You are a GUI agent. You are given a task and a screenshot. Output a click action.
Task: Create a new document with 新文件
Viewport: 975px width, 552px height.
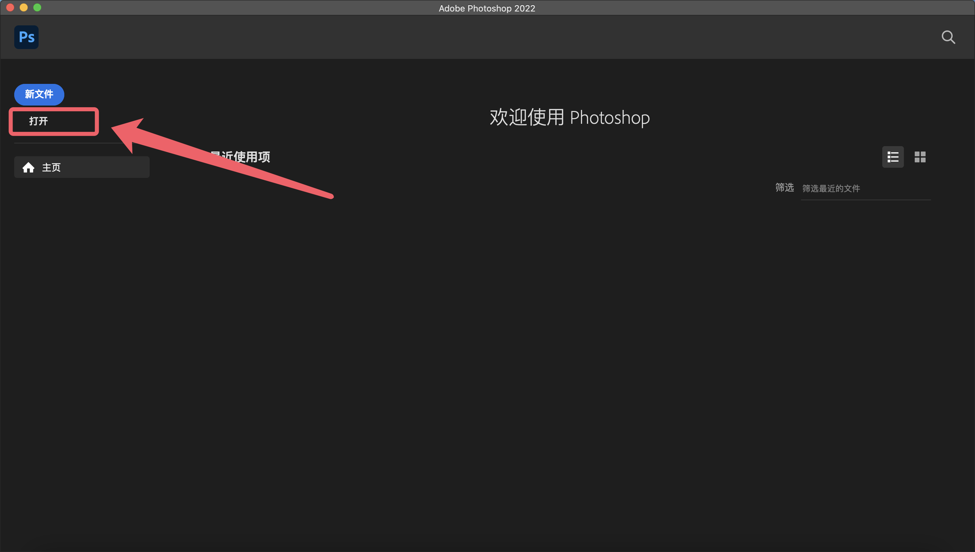(x=39, y=94)
